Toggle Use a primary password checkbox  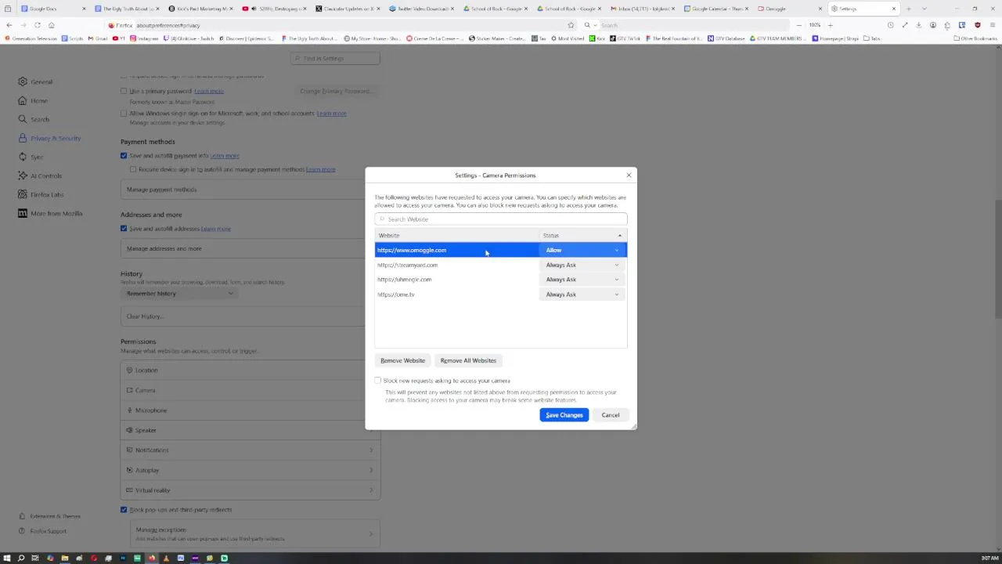pos(124,91)
